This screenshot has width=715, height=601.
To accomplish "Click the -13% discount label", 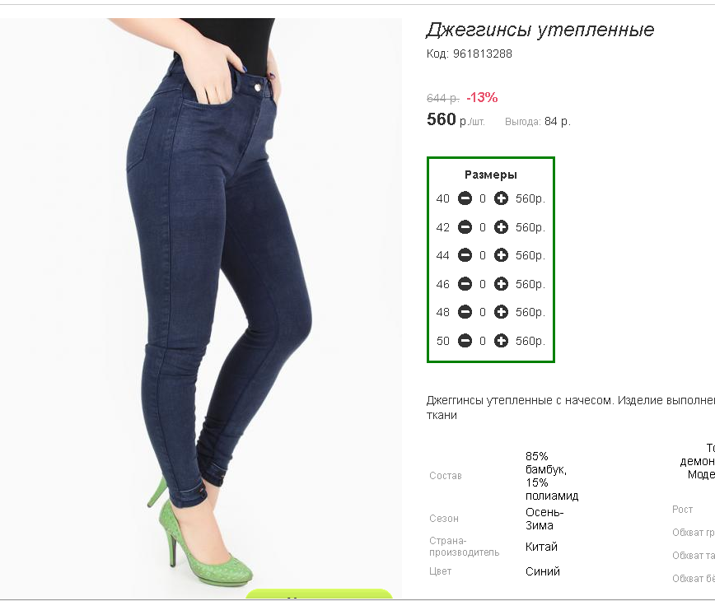I will [482, 97].
